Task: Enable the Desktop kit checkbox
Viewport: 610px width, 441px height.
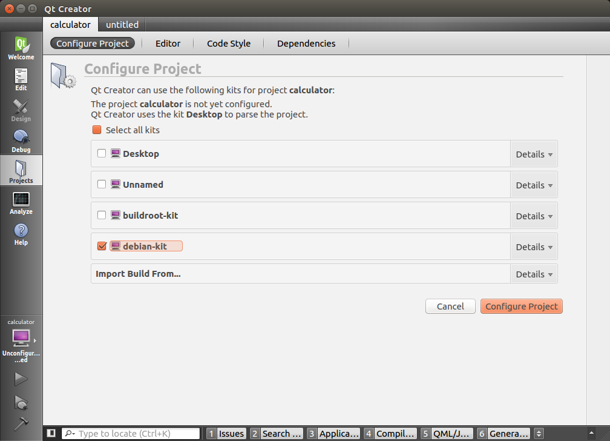Action: click(102, 154)
